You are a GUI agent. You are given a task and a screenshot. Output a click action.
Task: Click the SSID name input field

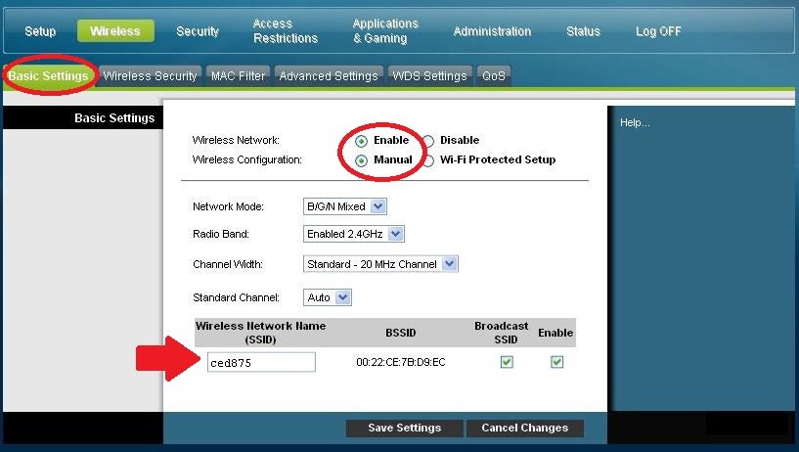click(x=261, y=362)
